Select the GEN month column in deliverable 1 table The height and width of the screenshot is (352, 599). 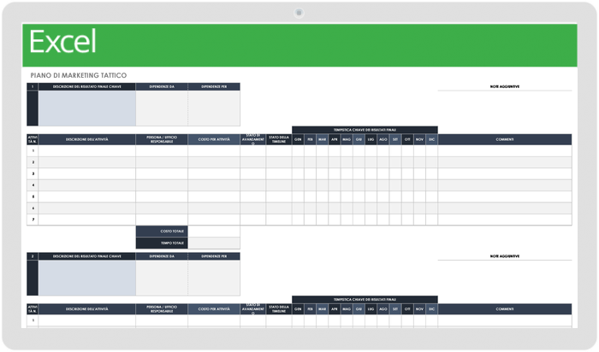click(298, 139)
